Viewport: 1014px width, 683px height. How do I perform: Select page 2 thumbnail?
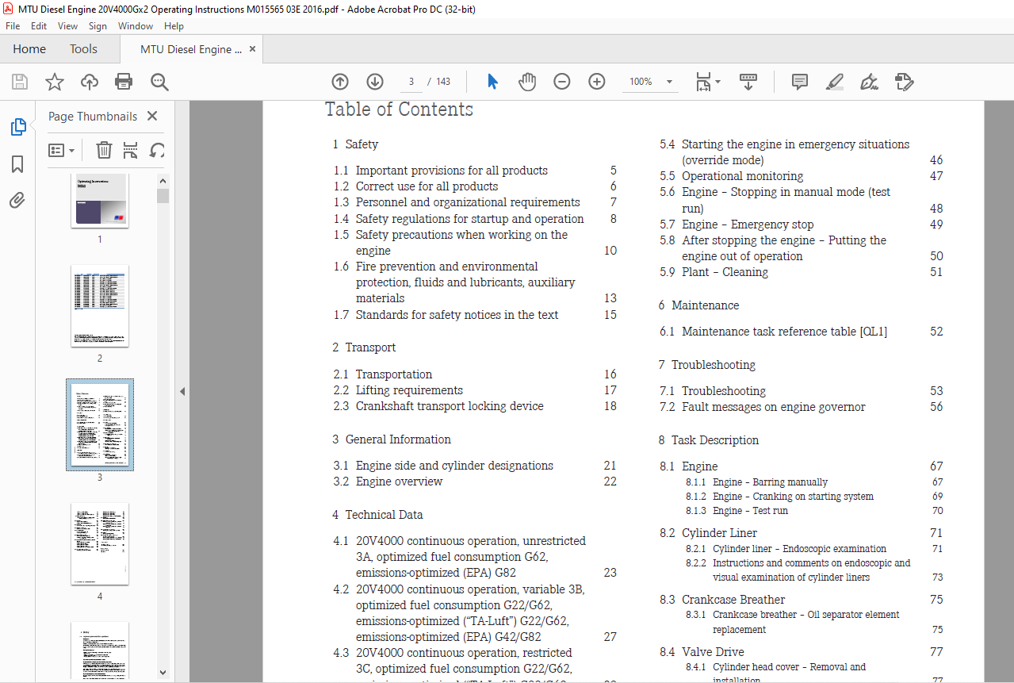click(x=100, y=306)
